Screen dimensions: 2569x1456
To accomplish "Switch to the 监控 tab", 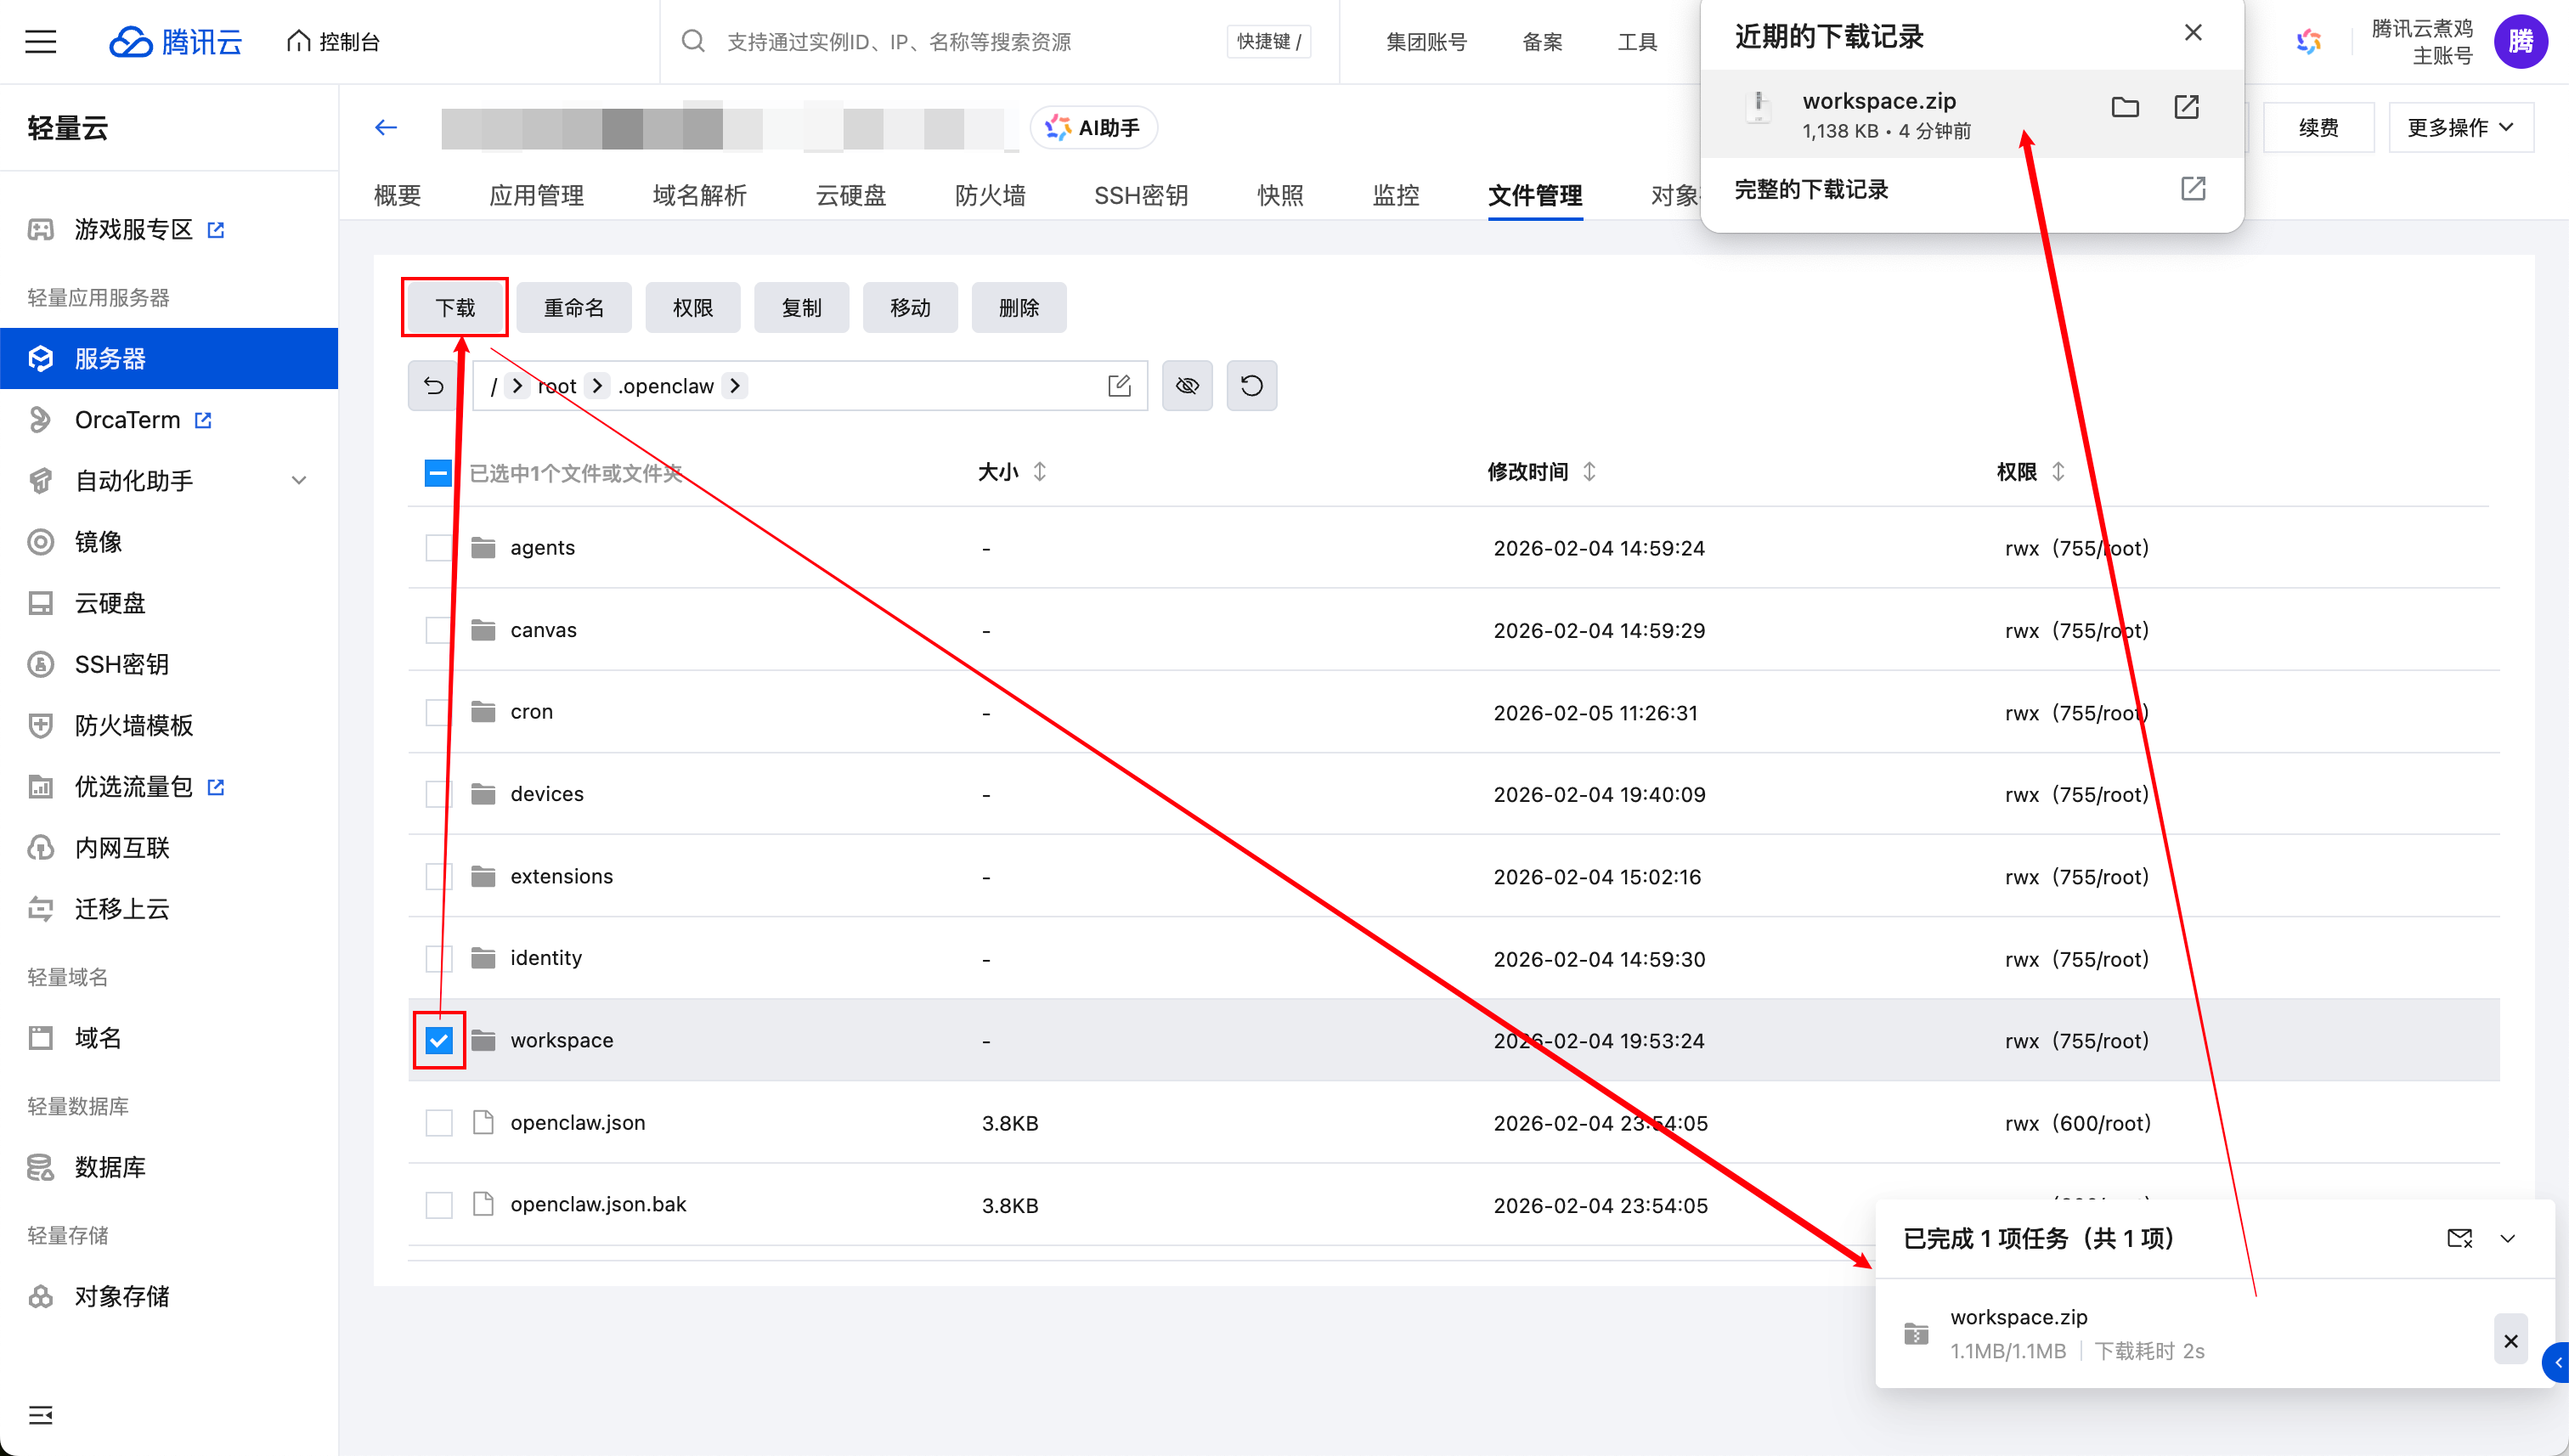I will pos(1395,196).
